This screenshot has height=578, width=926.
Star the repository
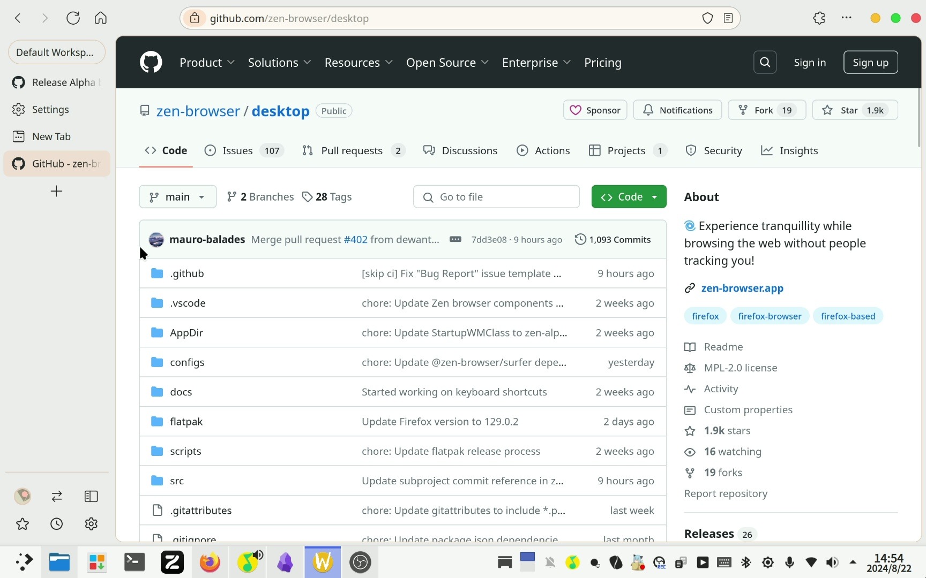coord(855,110)
